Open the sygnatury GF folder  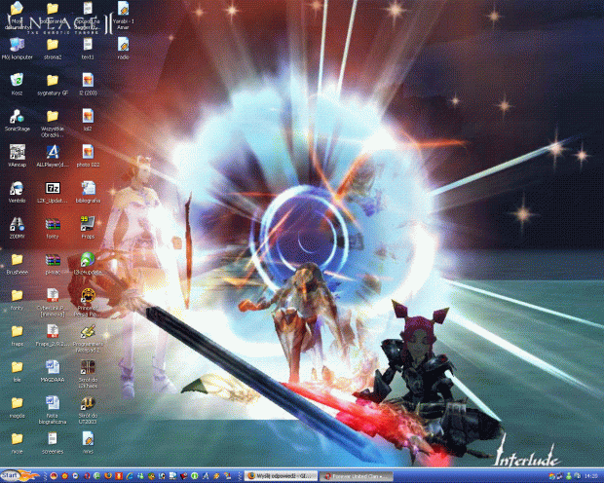point(53,80)
